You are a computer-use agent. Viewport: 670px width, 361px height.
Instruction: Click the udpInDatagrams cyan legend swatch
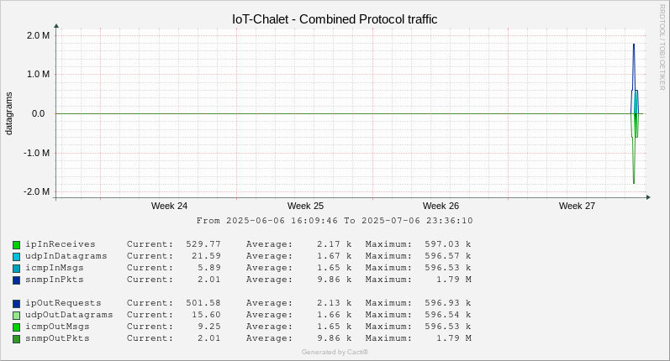pos(16,257)
